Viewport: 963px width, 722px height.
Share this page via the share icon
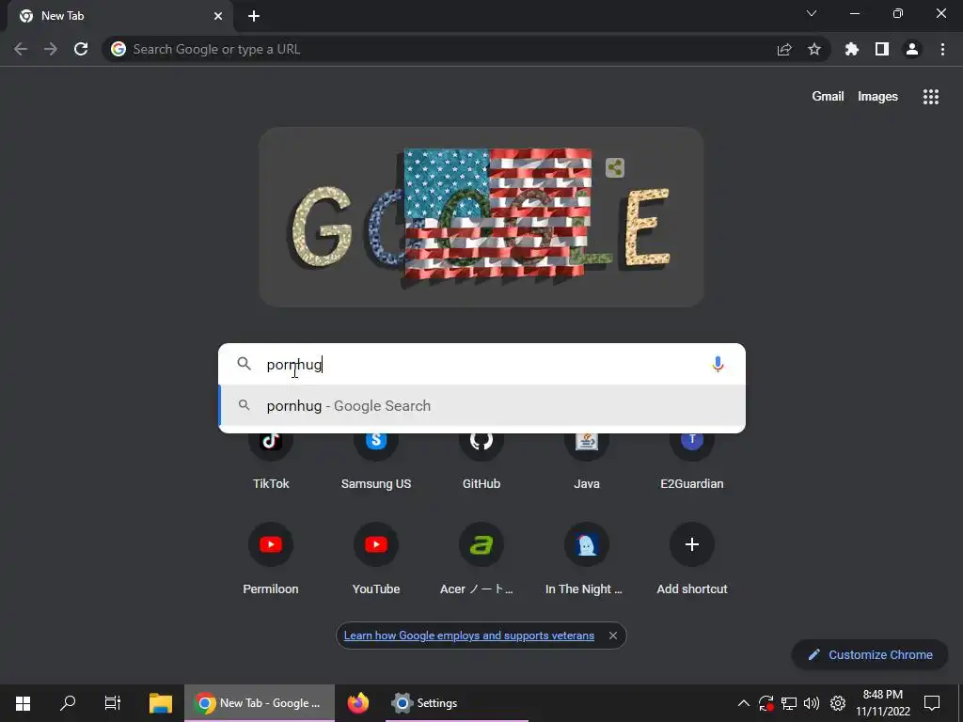pos(784,49)
